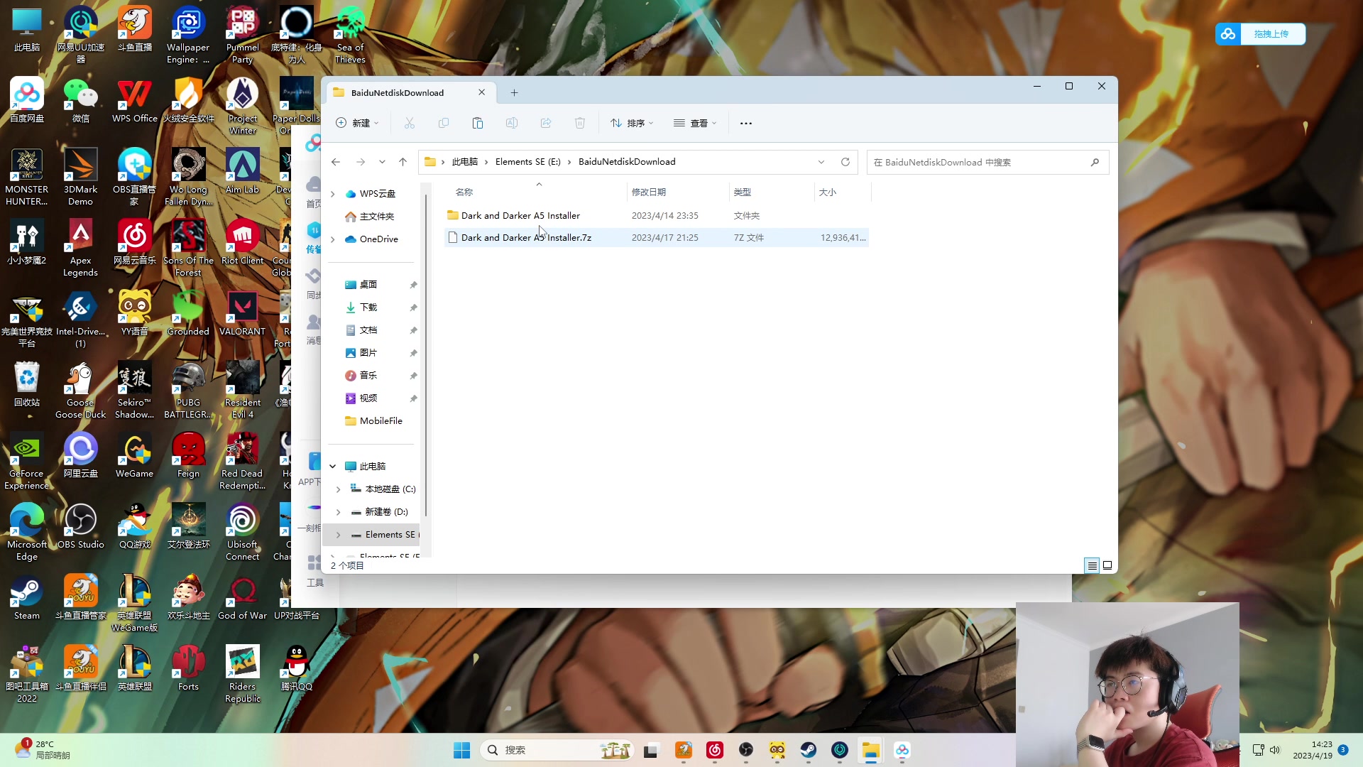Screen dimensions: 1363x767
Task: Open Windows Start menu
Action: coord(461,750)
